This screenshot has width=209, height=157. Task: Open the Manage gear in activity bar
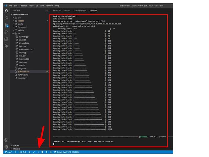click(6, 147)
